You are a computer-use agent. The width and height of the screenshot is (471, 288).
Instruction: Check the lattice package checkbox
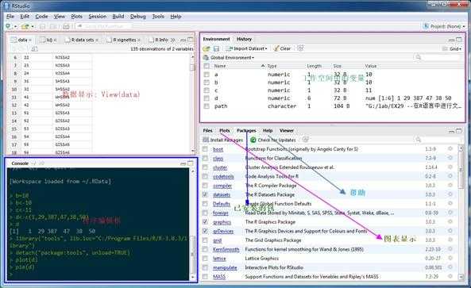point(205,259)
